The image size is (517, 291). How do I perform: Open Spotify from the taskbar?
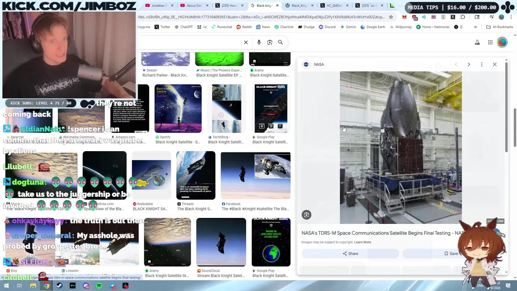coord(99,286)
